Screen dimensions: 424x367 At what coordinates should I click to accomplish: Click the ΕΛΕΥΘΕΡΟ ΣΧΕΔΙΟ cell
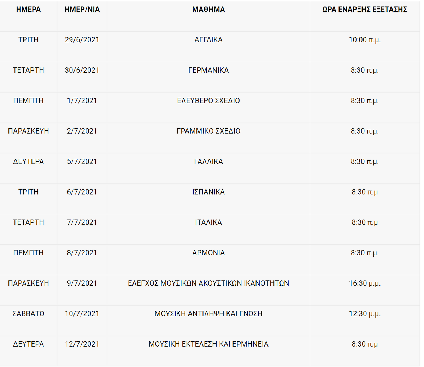coord(208,100)
